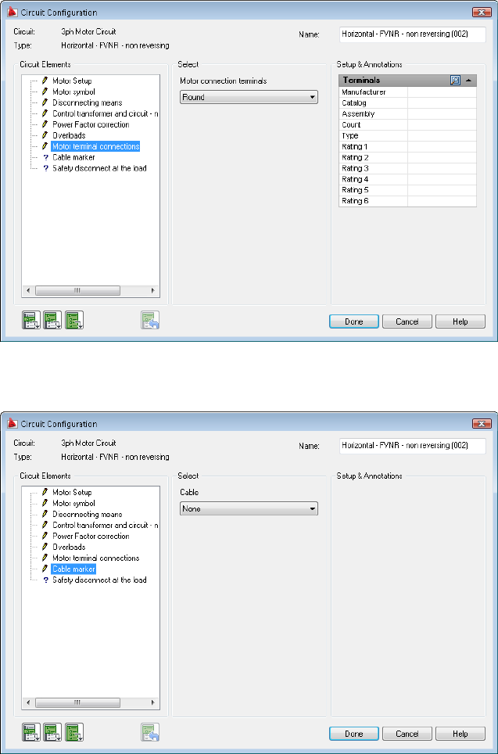
Task: Close the Cable marker Circuit Configuration dialog
Action: coord(481,423)
